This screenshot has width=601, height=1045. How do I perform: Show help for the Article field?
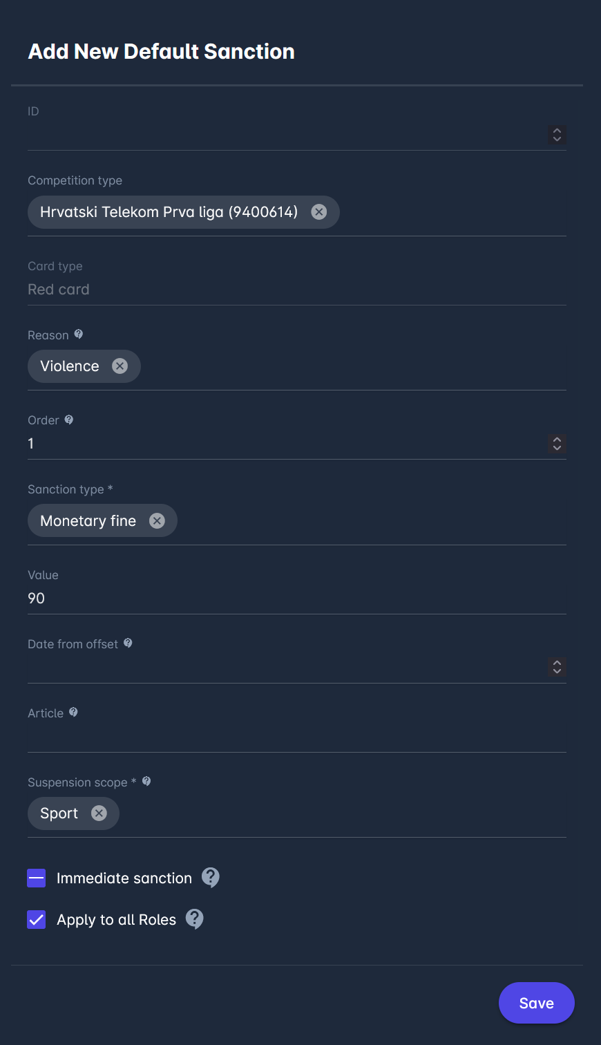pos(73,713)
